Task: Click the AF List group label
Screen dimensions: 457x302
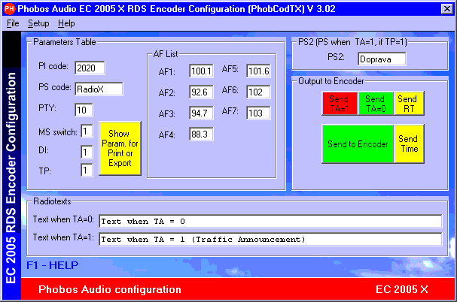Action: pyautogui.click(x=166, y=54)
